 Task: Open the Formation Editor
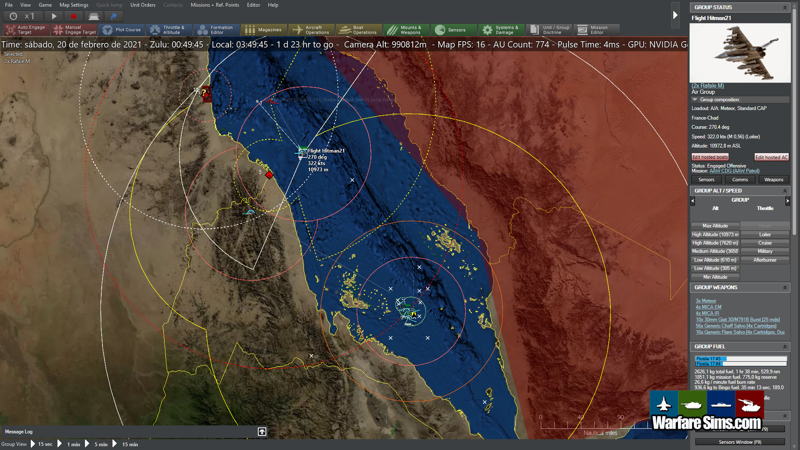tap(216, 30)
